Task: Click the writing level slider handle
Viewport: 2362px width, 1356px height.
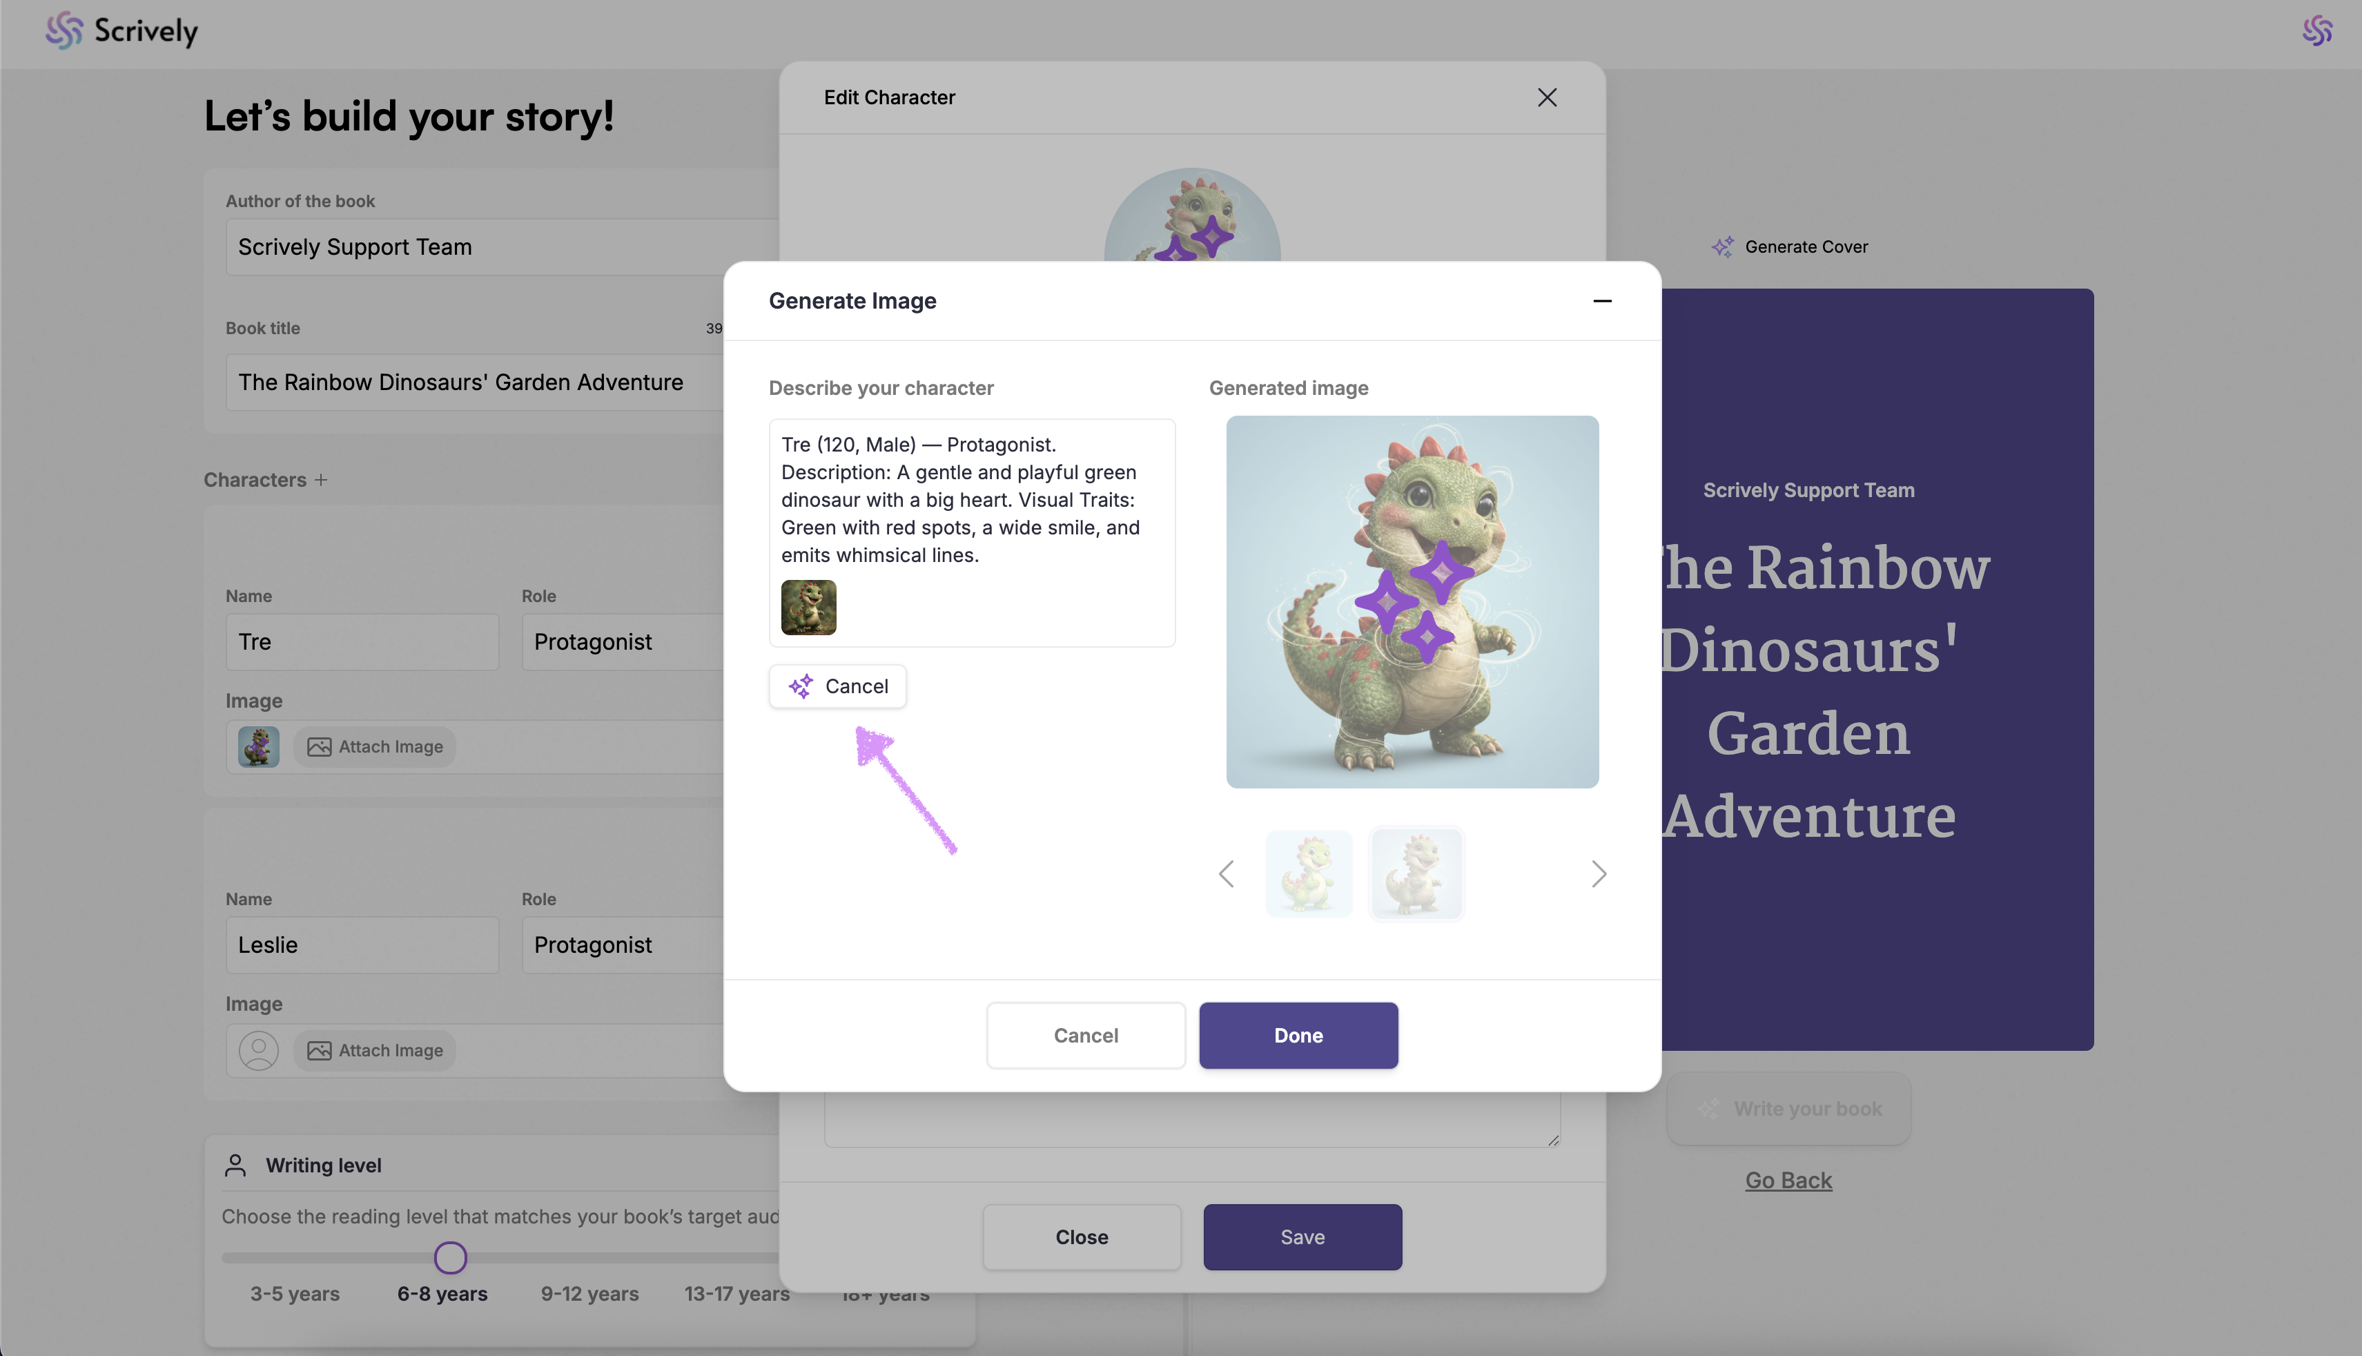Action: coord(451,1258)
